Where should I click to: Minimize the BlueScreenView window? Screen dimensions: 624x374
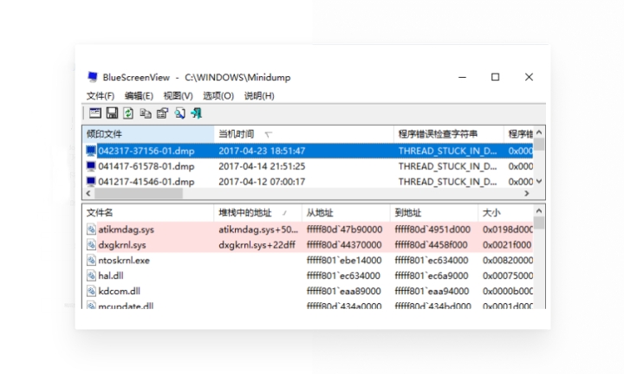tap(462, 77)
